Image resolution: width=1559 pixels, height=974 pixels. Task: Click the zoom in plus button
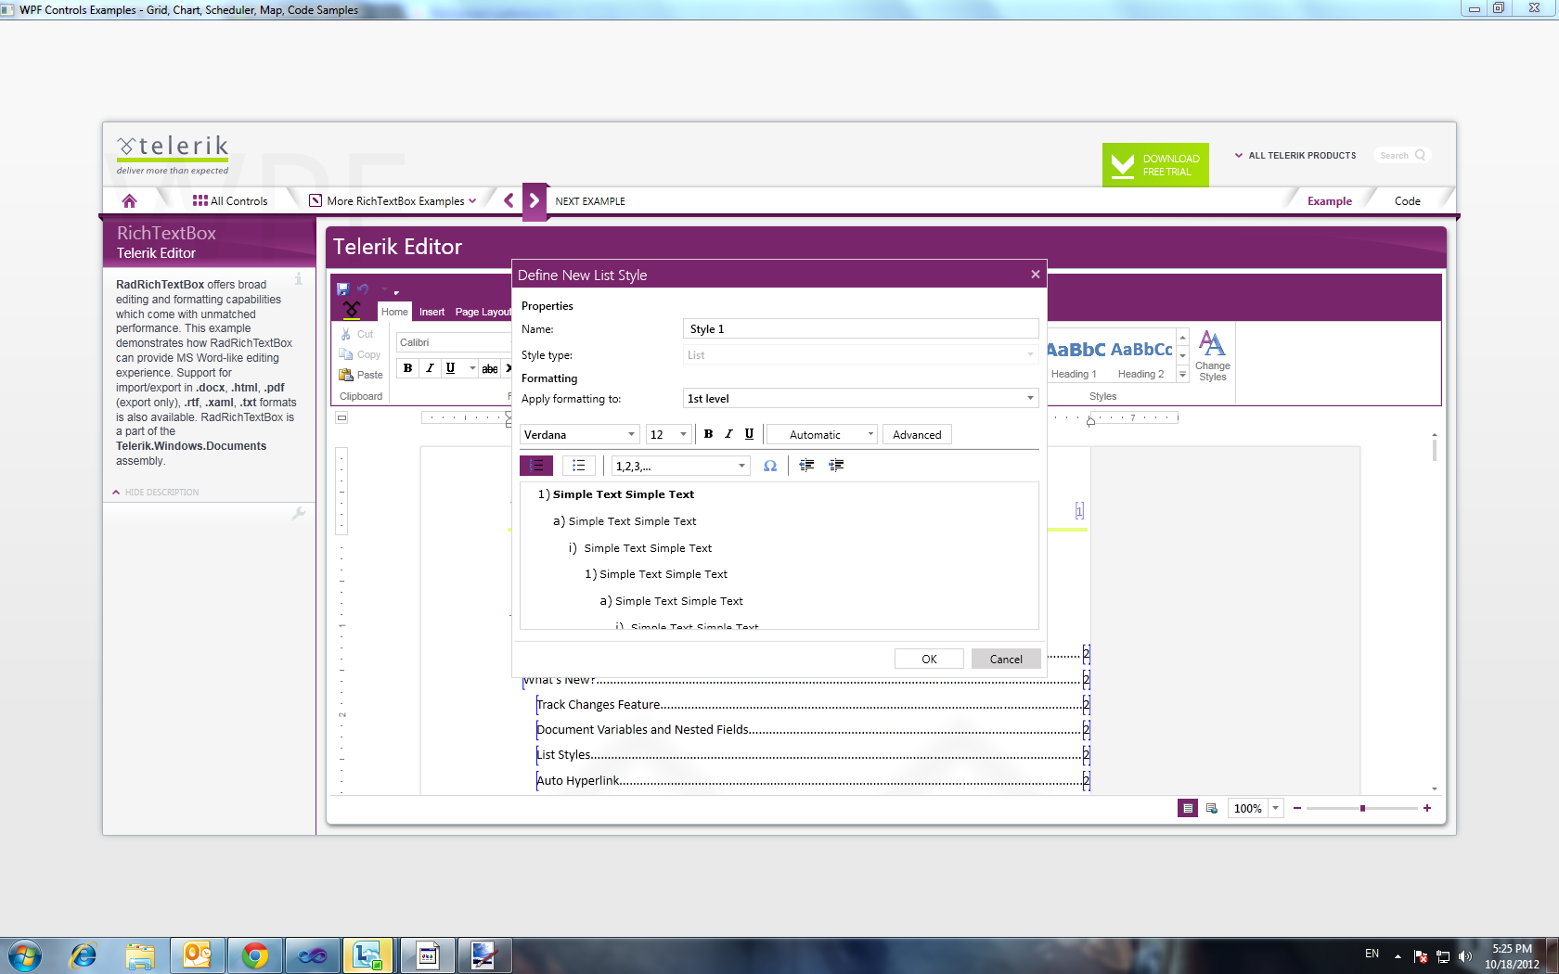1427,808
